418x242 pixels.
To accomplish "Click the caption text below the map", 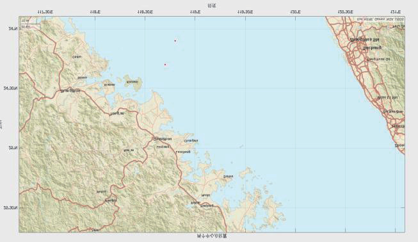I will (212, 236).
